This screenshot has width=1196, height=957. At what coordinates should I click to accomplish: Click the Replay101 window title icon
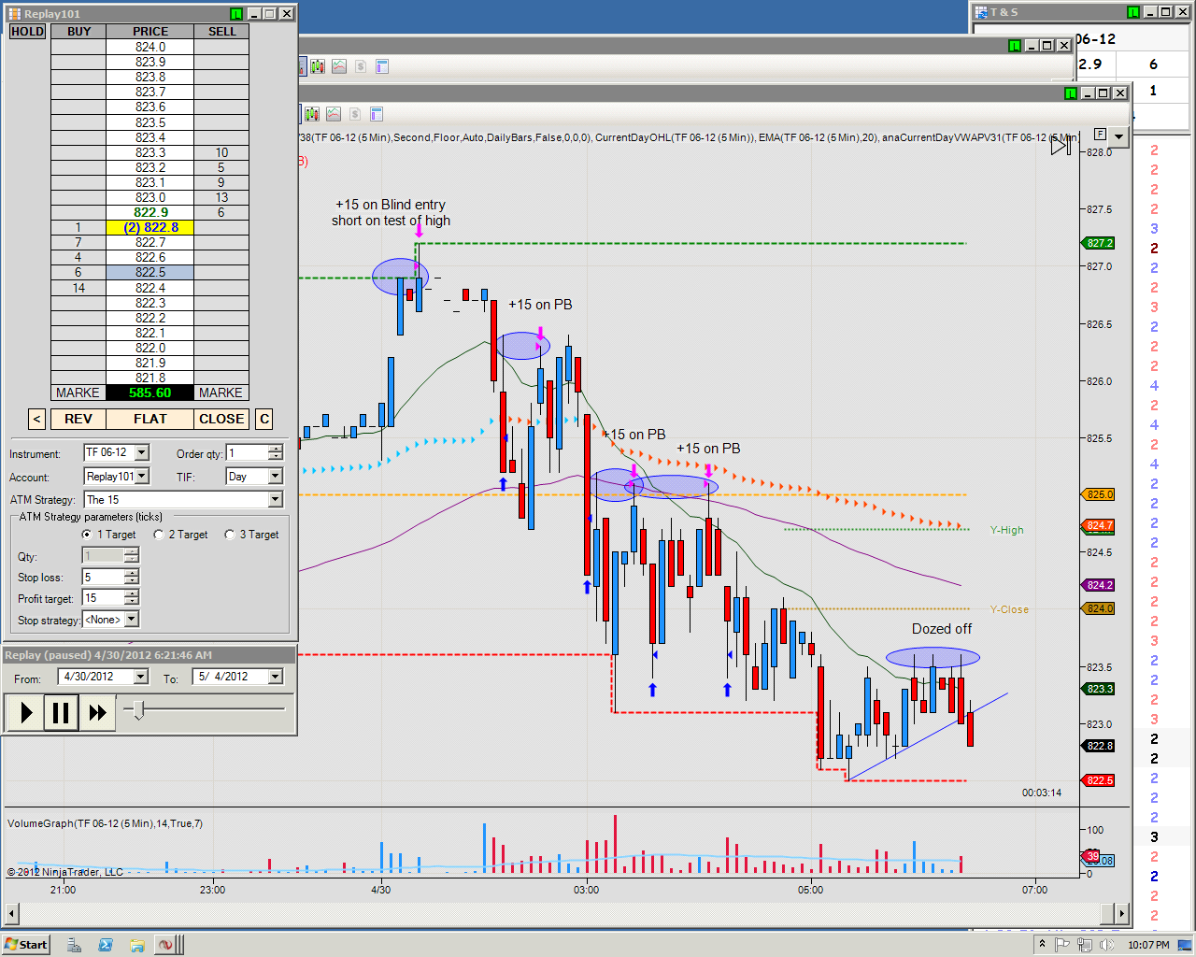[14, 13]
